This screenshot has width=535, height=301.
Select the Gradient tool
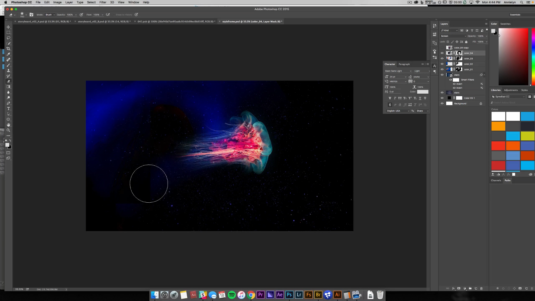(x=8, y=87)
